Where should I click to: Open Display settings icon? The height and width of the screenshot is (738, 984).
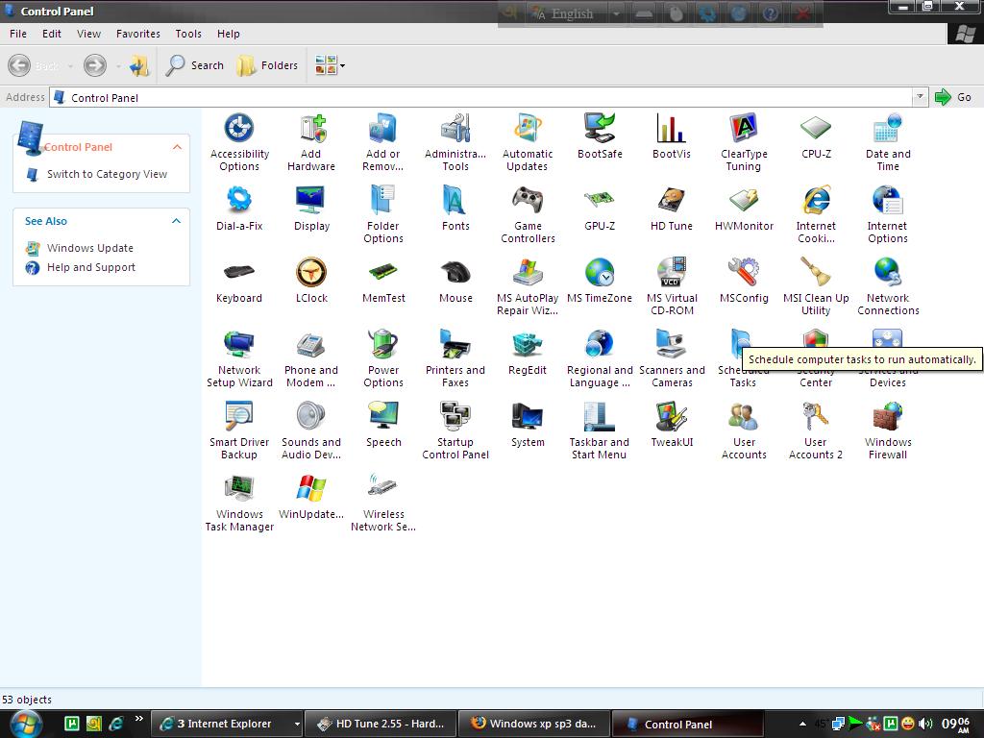tap(311, 201)
